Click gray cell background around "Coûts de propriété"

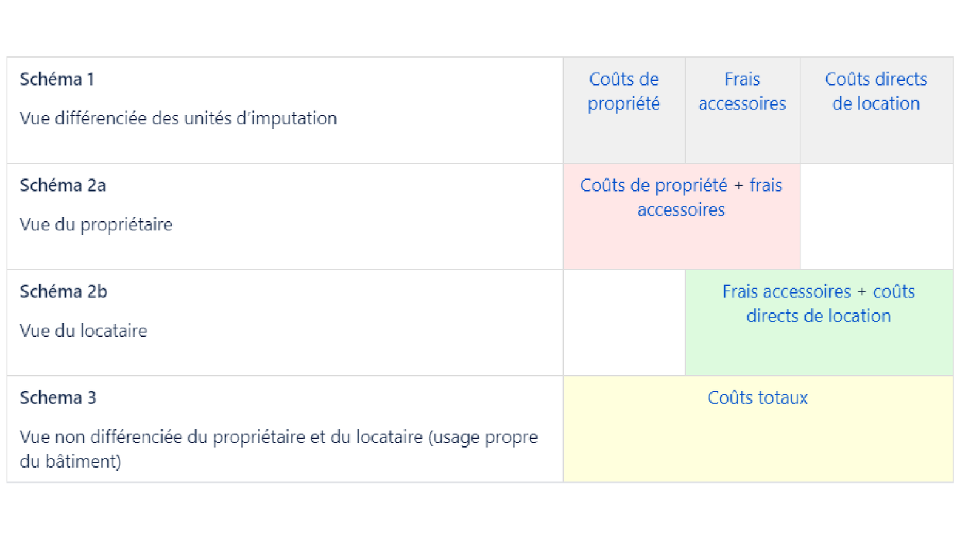pyautogui.click(x=624, y=139)
